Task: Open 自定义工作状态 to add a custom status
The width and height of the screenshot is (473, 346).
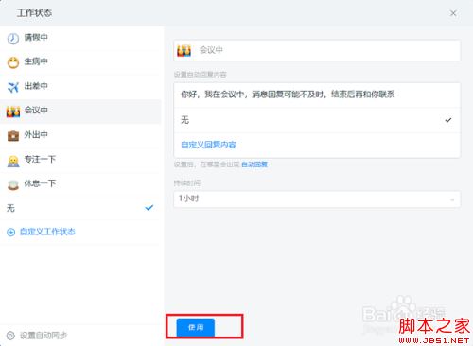Action: point(47,232)
